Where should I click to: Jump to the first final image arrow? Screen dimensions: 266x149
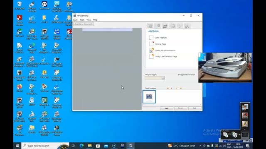168,88
